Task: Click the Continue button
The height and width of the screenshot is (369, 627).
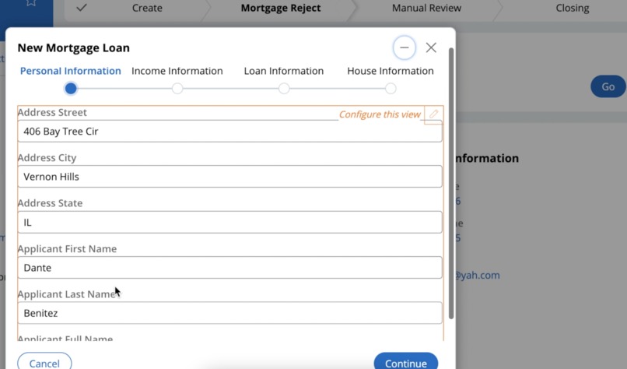Action: point(406,362)
